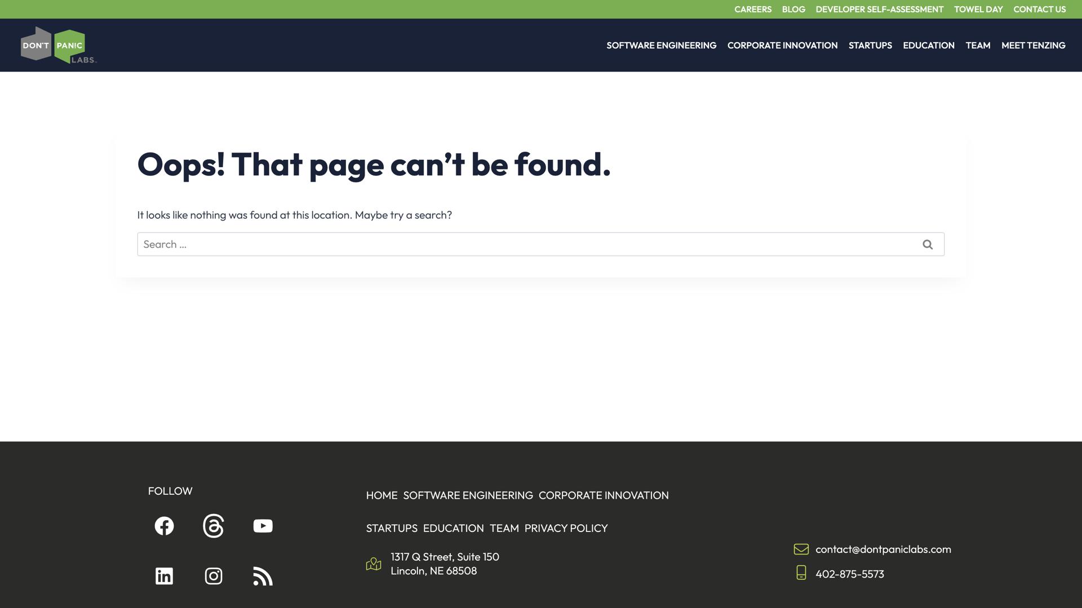Click the map icon beside address
The height and width of the screenshot is (608, 1082).
click(x=374, y=564)
